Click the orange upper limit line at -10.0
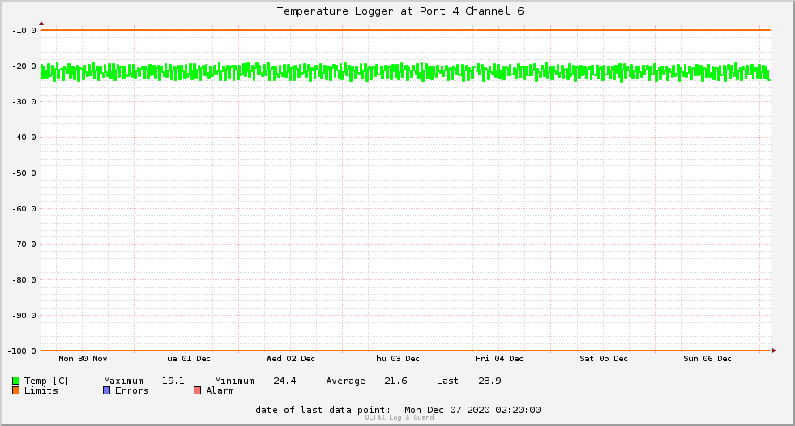 pos(406,30)
